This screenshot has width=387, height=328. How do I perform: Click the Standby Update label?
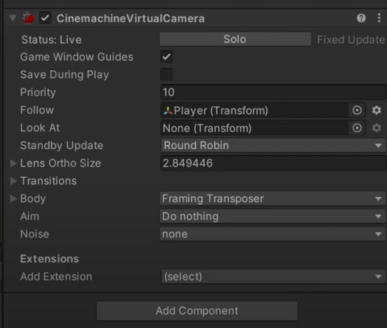point(62,146)
